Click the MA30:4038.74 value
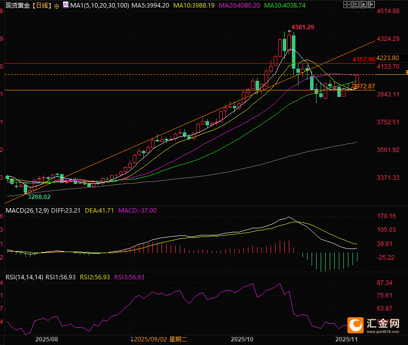The image size is (408, 345). tap(285, 6)
